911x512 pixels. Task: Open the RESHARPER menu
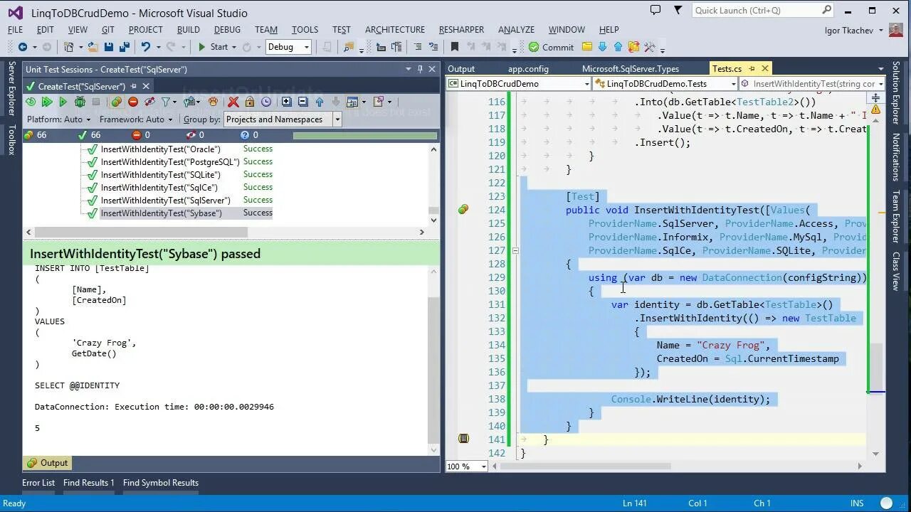coord(462,29)
